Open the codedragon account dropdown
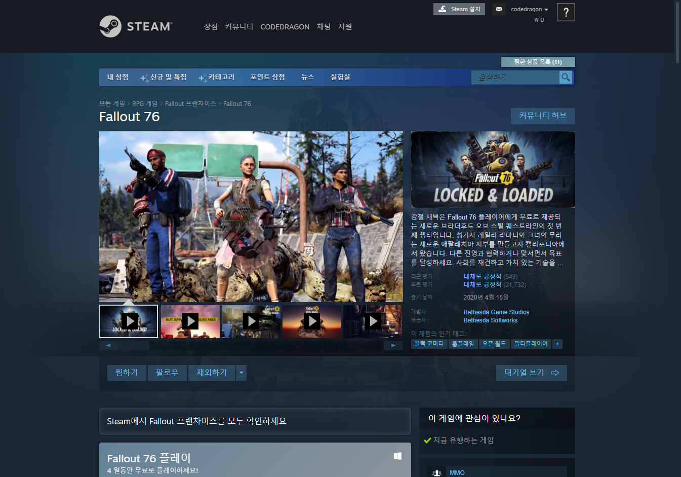Screen dimensions: 681x477 click(530, 9)
